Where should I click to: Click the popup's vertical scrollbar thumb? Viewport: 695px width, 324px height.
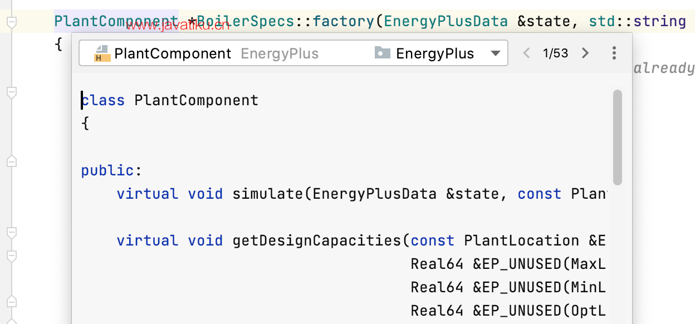click(x=617, y=138)
